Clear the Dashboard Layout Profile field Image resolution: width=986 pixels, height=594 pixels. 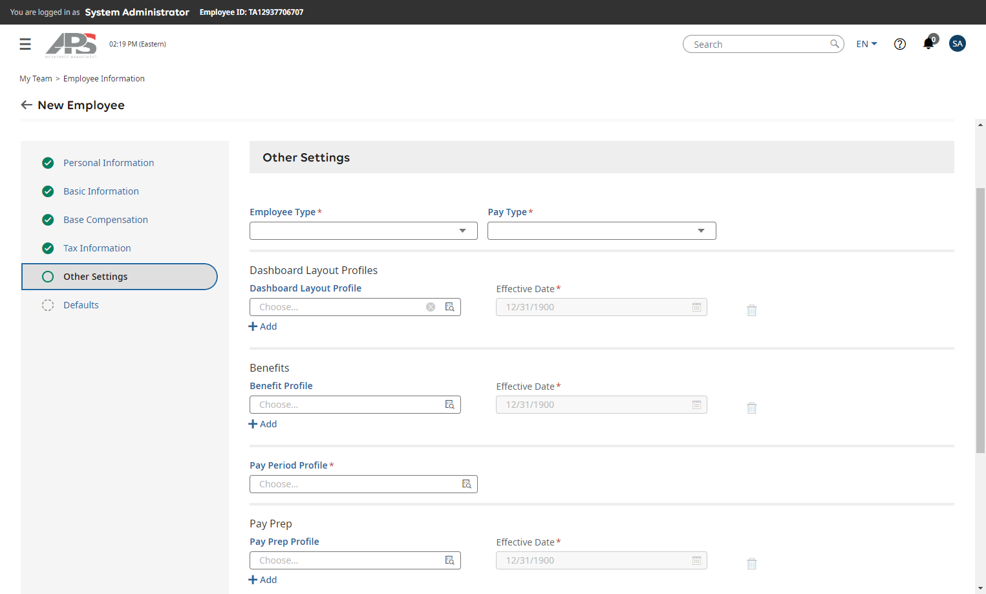[431, 307]
